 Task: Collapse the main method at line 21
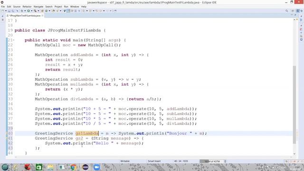tap(14, 40)
